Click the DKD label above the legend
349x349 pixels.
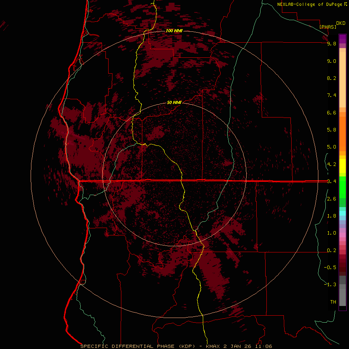[x=341, y=23]
